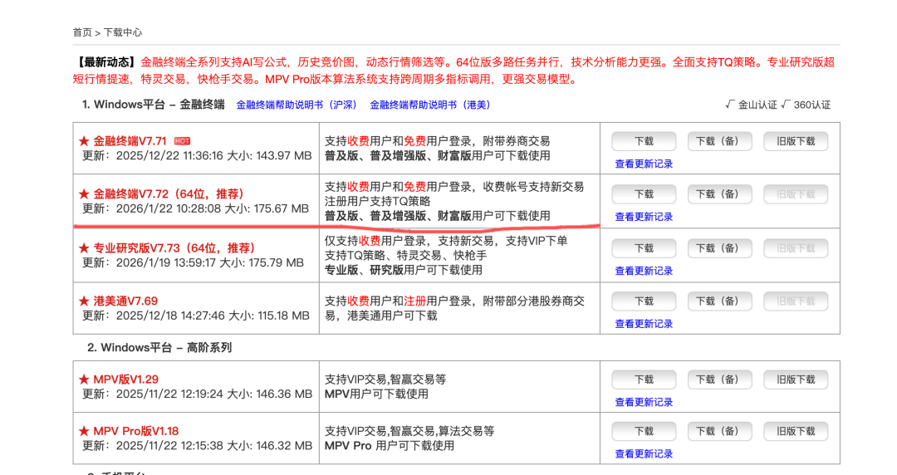Click 港美通用户可下载 description text

[392, 316]
